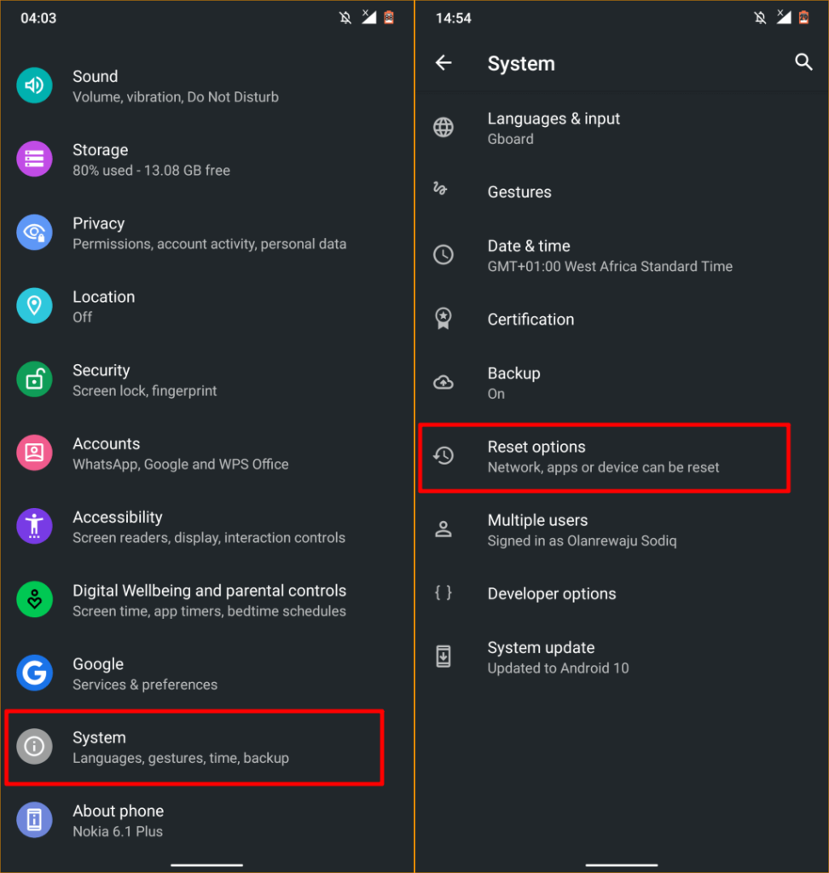Tap the Privacy eye icon
The width and height of the screenshot is (829, 873).
coord(34,232)
